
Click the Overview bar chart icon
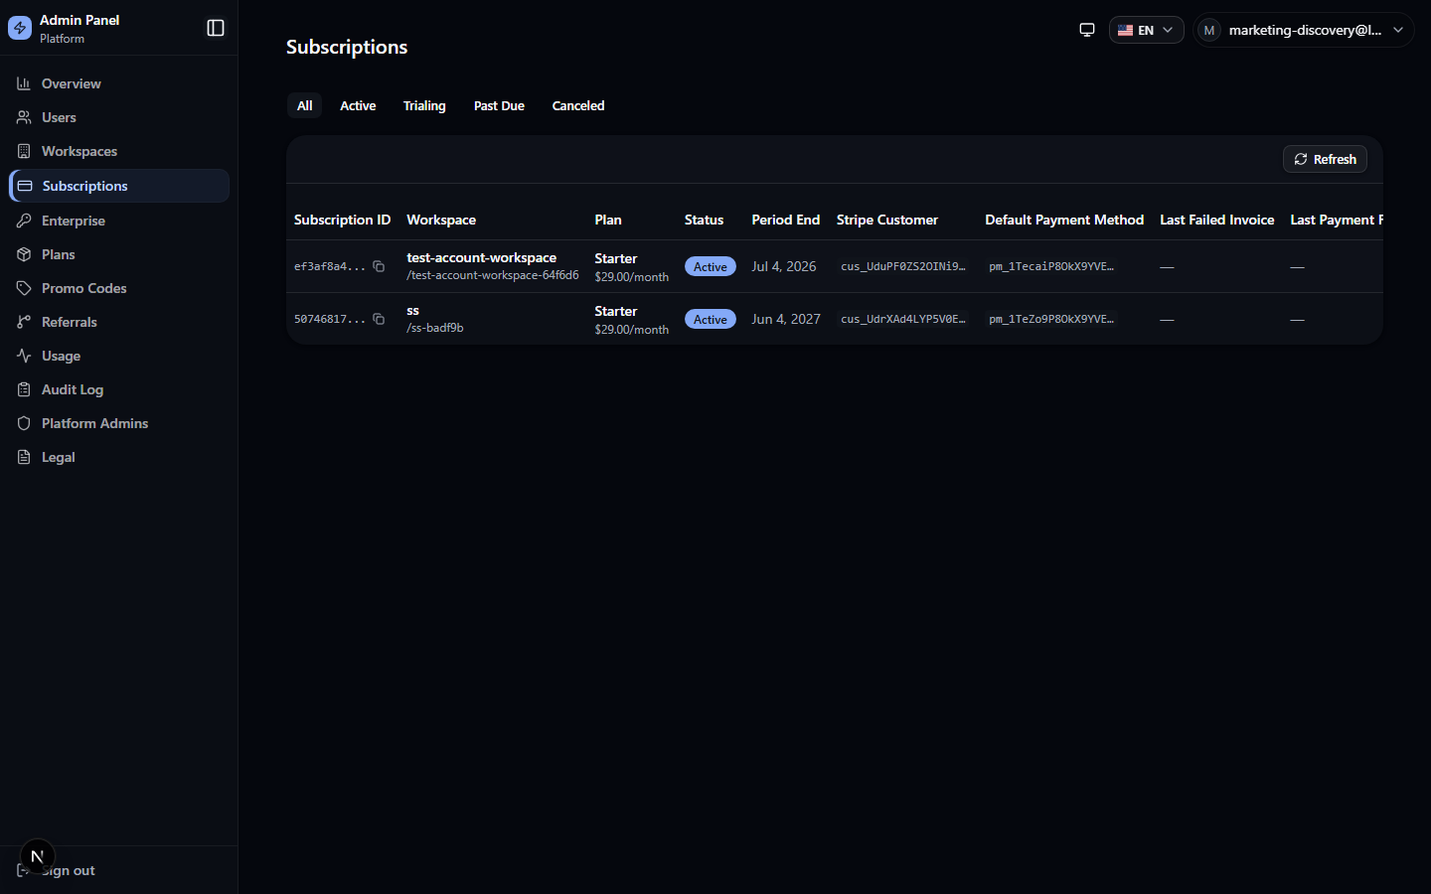(x=24, y=83)
